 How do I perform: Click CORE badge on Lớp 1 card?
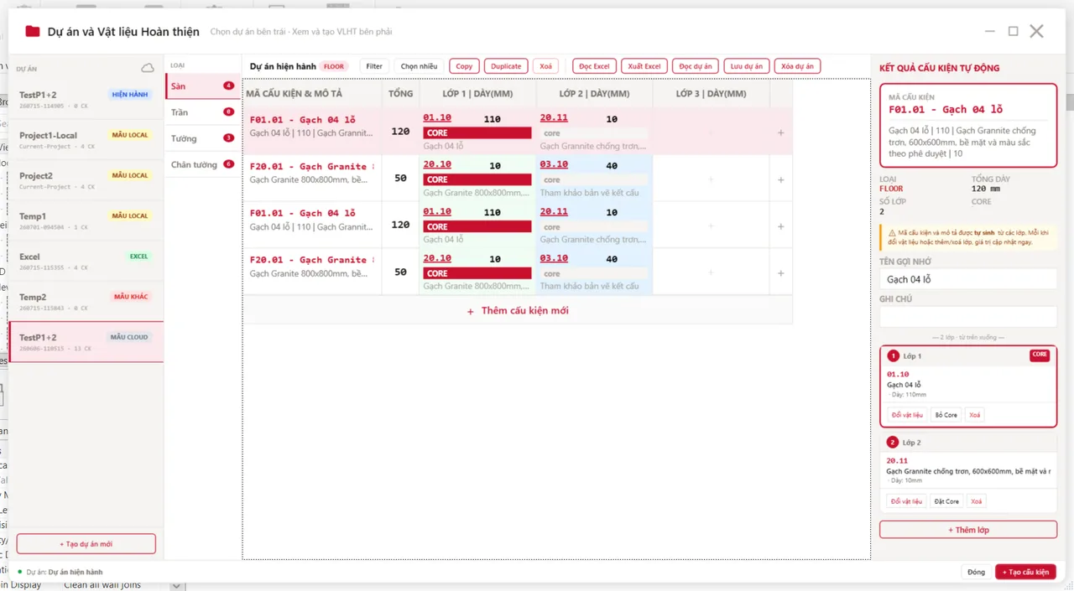pyautogui.click(x=1040, y=355)
